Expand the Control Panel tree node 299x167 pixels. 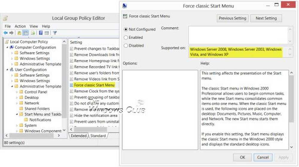point(17,92)
